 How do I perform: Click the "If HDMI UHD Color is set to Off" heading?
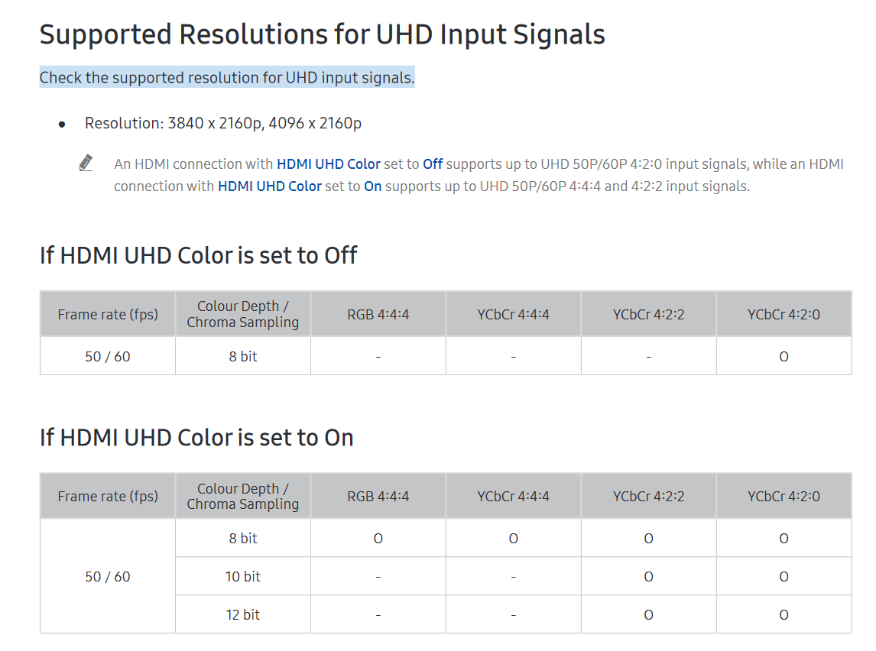coord(198,255)
